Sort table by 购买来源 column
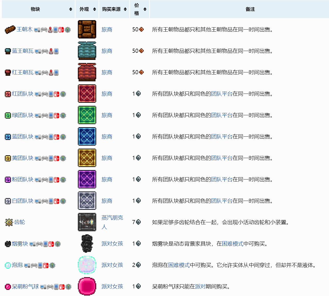 click(x=125, y=9)
